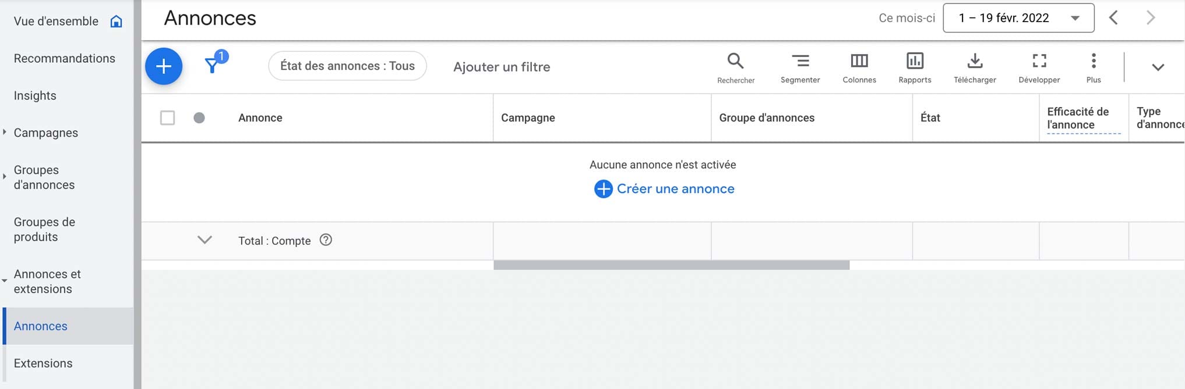Sort by Campagne column header
Screen dimensions: 1185x389
point(528,118)
